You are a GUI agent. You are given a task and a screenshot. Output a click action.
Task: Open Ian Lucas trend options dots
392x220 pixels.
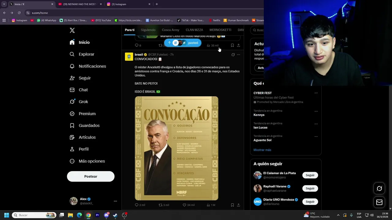pyautogui.click(x=316, y=124)
